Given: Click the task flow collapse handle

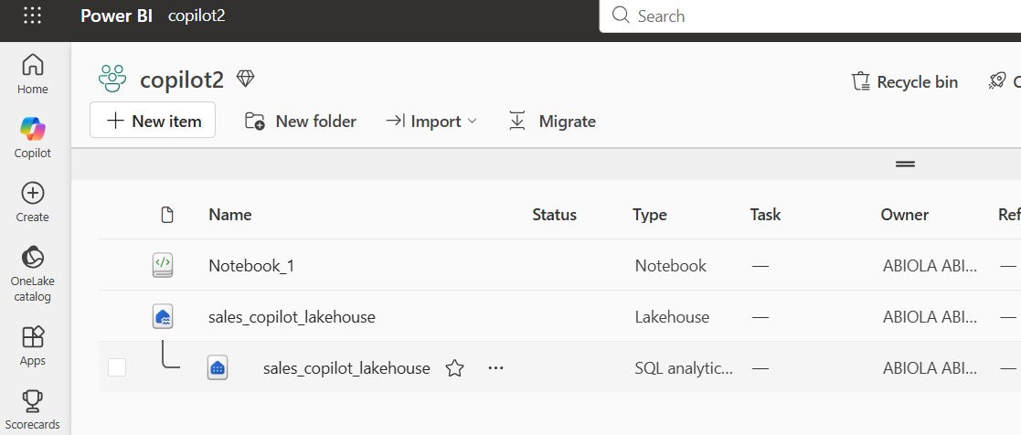Looking at the screenshot, I should tap(905, 164).
